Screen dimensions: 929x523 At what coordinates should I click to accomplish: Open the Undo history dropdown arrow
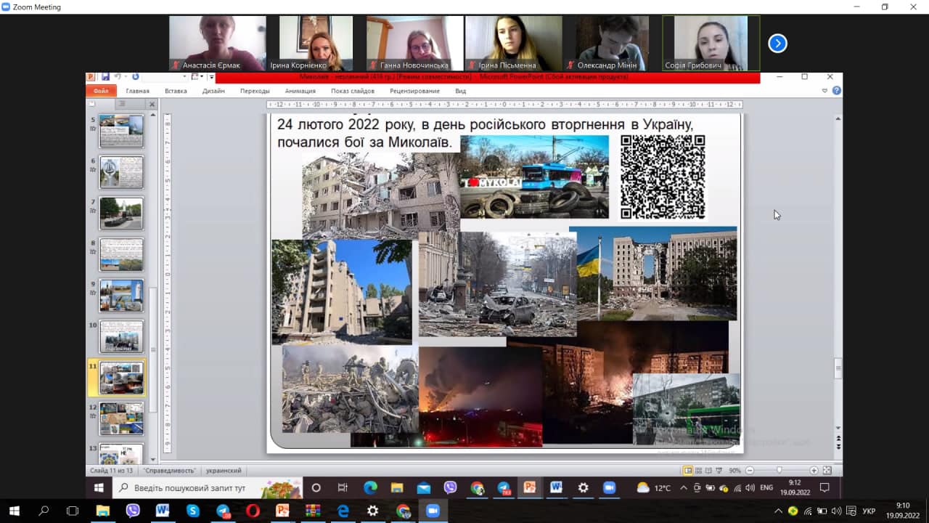pos(126,77)
